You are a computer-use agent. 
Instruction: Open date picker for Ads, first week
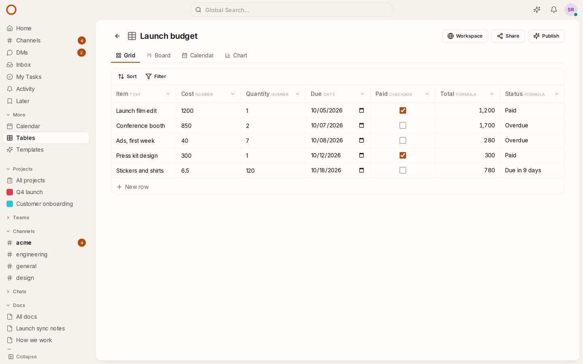pos(362,140)
